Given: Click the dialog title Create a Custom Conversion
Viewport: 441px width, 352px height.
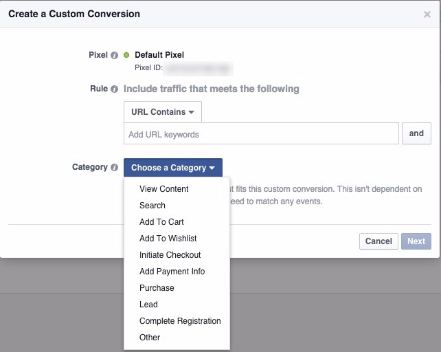Looking at the screenshot, I should click(x=74, y=14).
